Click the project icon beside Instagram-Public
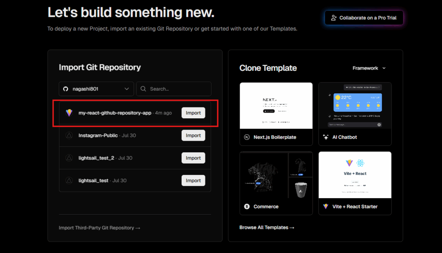 point(69,136)
